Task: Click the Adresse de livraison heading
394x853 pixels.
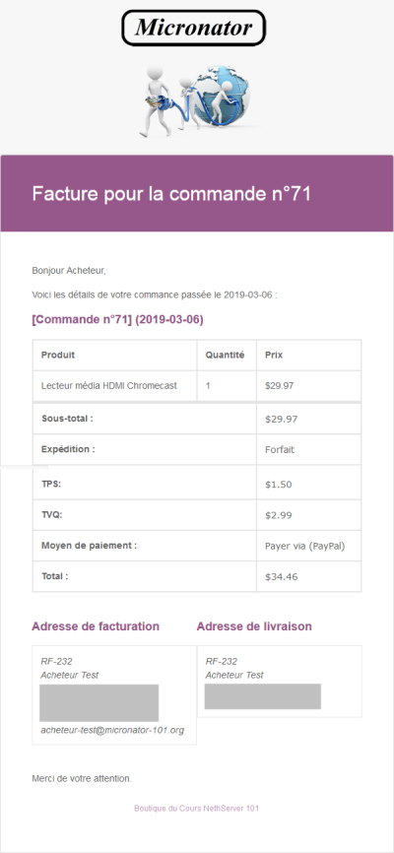Action: coord(254,626)
